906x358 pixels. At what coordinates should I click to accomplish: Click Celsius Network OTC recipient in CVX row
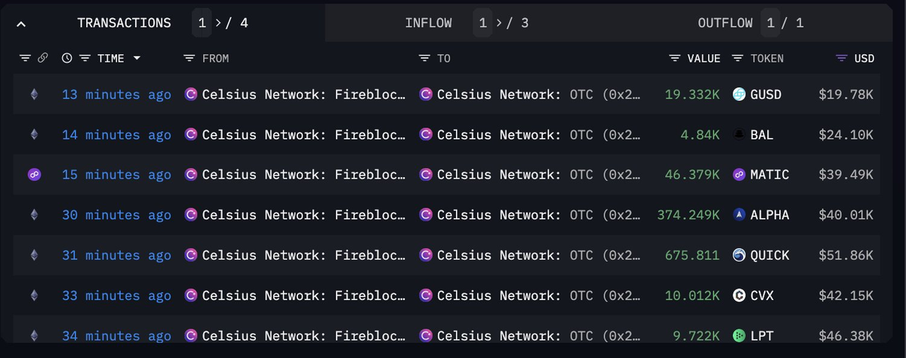point(528,295)
